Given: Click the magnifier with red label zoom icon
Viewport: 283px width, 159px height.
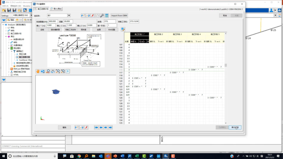Looking at the screenshot, I should point(48,71).
